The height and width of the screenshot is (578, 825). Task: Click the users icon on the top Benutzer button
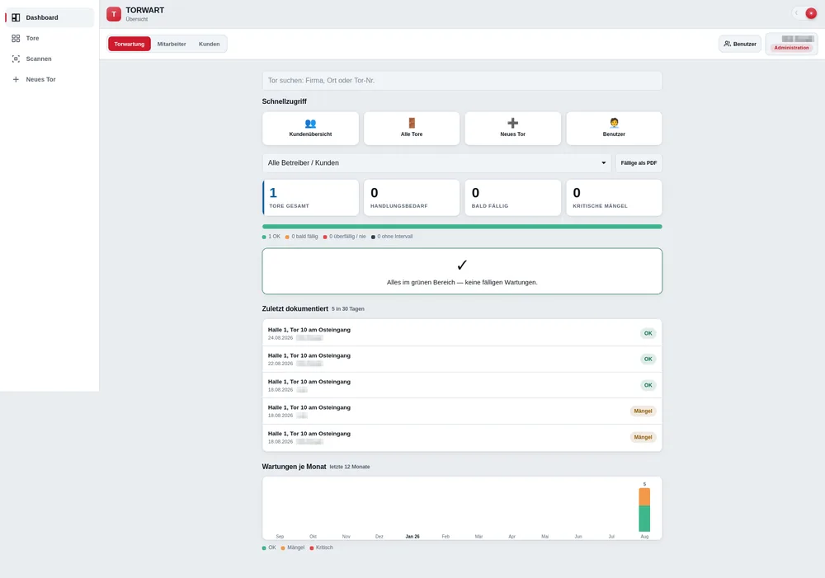click(x=727, y=44)
